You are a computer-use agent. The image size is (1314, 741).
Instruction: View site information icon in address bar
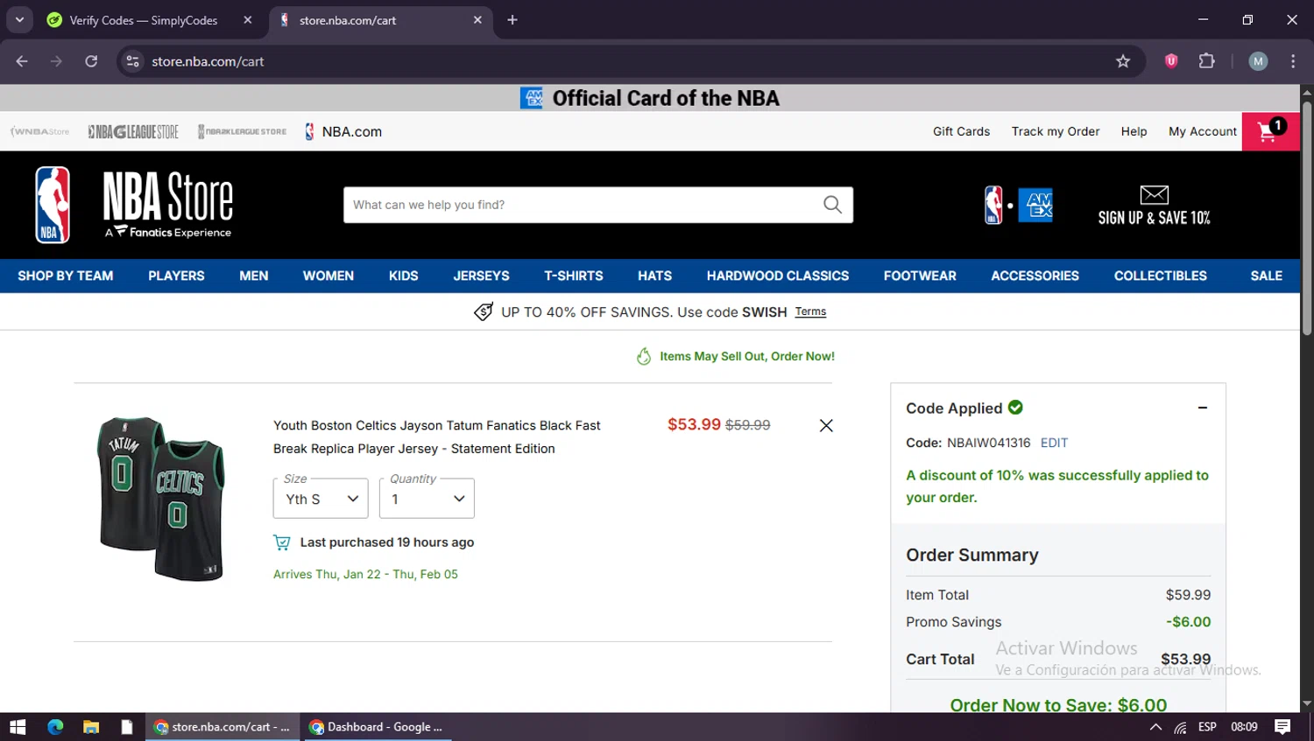click(132, 61)
